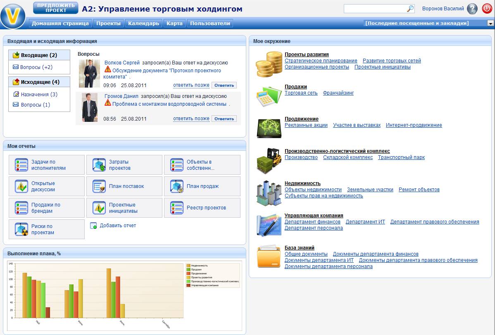Open user name Воронов Василий
Viewport: 495px width, 335px height.
(x=443, y=9)
